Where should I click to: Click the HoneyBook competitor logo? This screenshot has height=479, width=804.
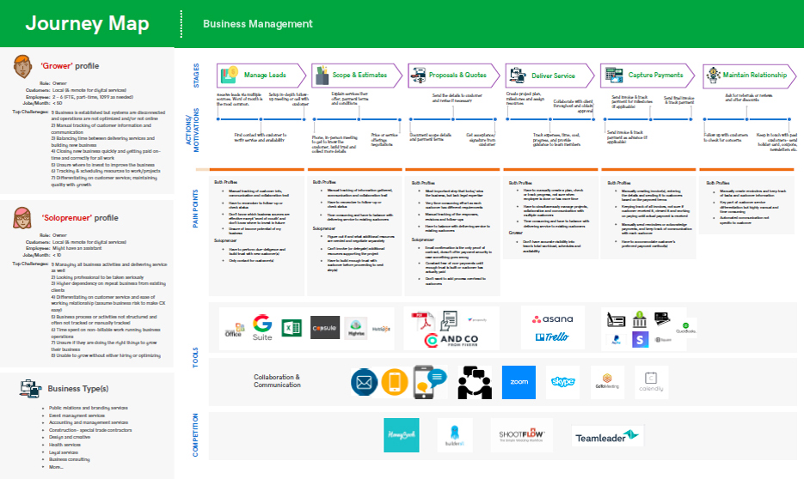402,435
